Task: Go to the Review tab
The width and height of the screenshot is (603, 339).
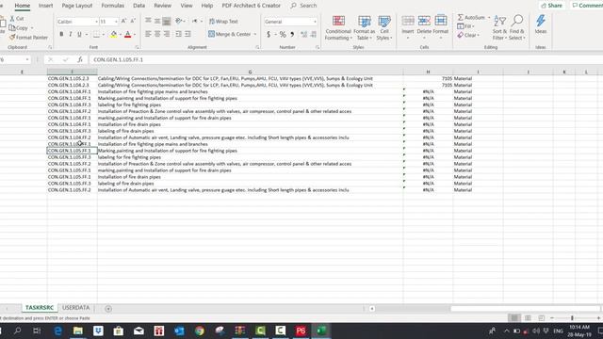Action: click(163, 6)
